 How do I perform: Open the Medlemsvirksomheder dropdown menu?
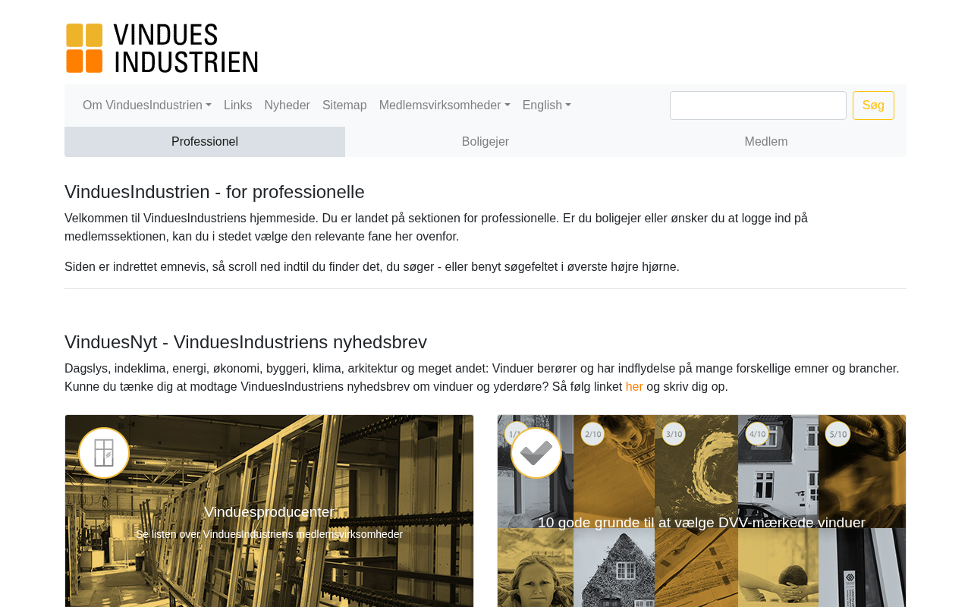(445, 105)
